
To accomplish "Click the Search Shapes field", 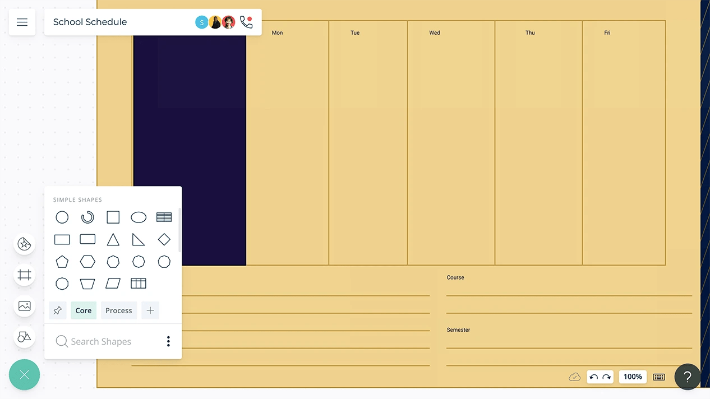I will (101, 341).
